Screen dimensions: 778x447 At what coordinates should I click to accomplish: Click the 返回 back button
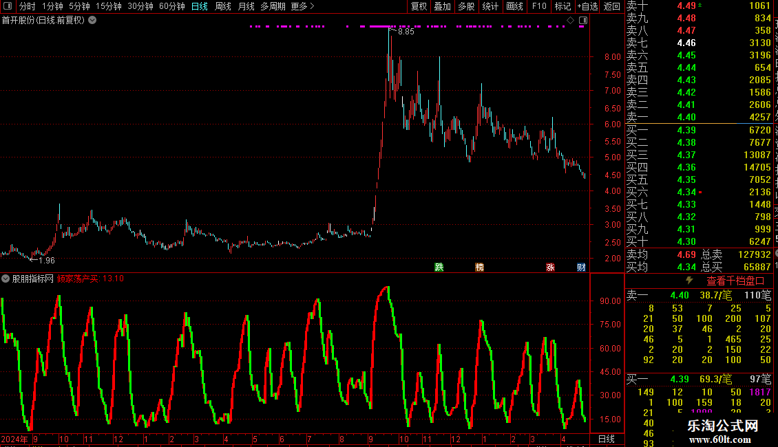coord(612,6)
